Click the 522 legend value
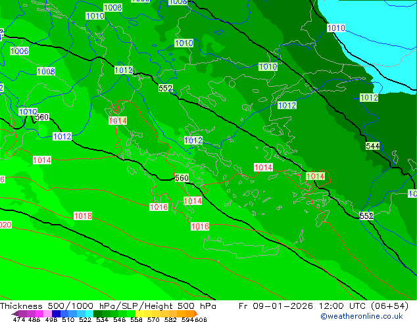The width and height of the screenshot is (417, 322). pyautogui.click(x=85, y=319)
